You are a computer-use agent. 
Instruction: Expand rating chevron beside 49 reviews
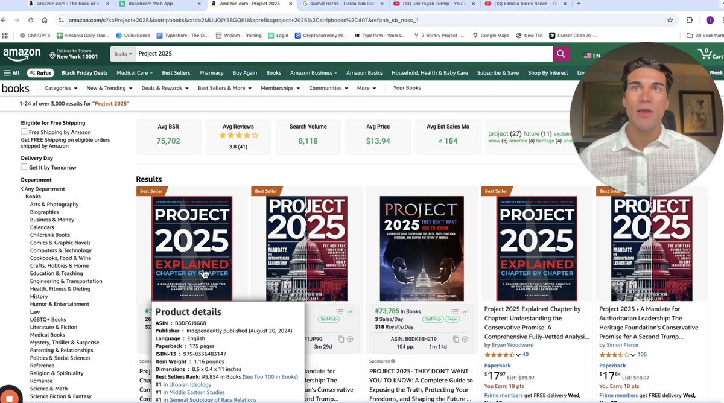click(518, 355)
